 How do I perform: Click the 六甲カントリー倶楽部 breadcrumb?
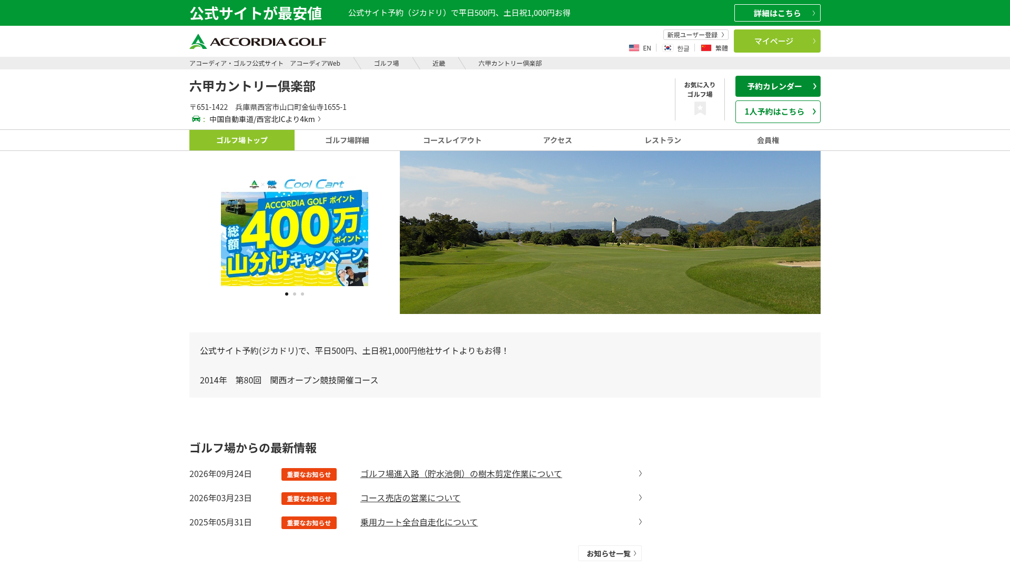point(510,63)
